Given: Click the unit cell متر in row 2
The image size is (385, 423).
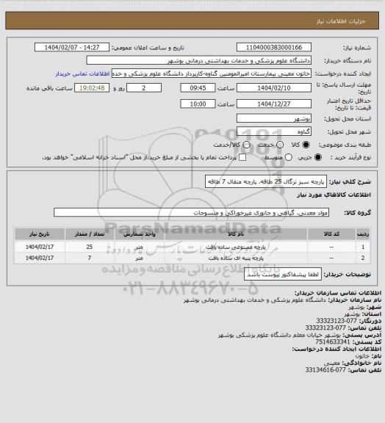Looking at the screenshot, I should click(x=140, y=258).
